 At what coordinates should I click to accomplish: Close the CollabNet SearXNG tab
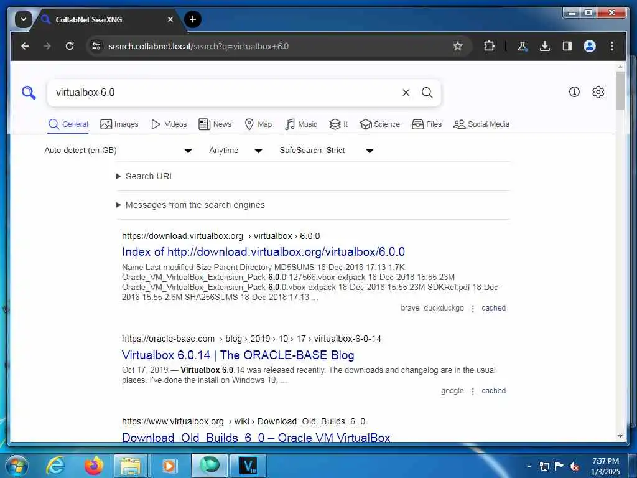click(x=170, y=19)
